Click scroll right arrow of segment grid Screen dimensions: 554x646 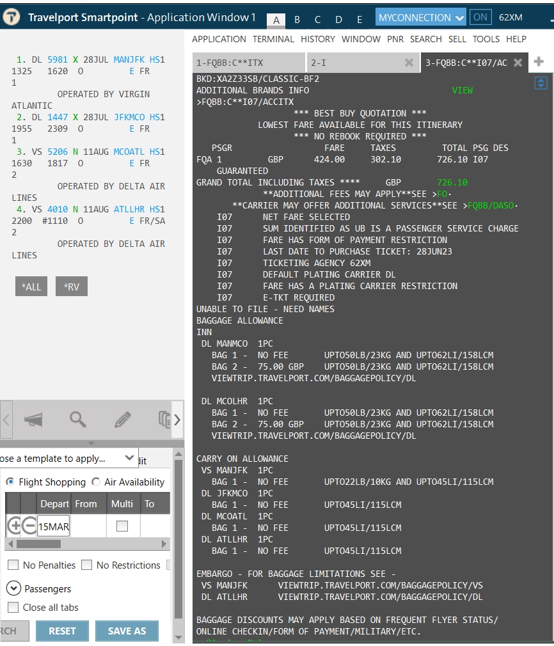point(164,544)
